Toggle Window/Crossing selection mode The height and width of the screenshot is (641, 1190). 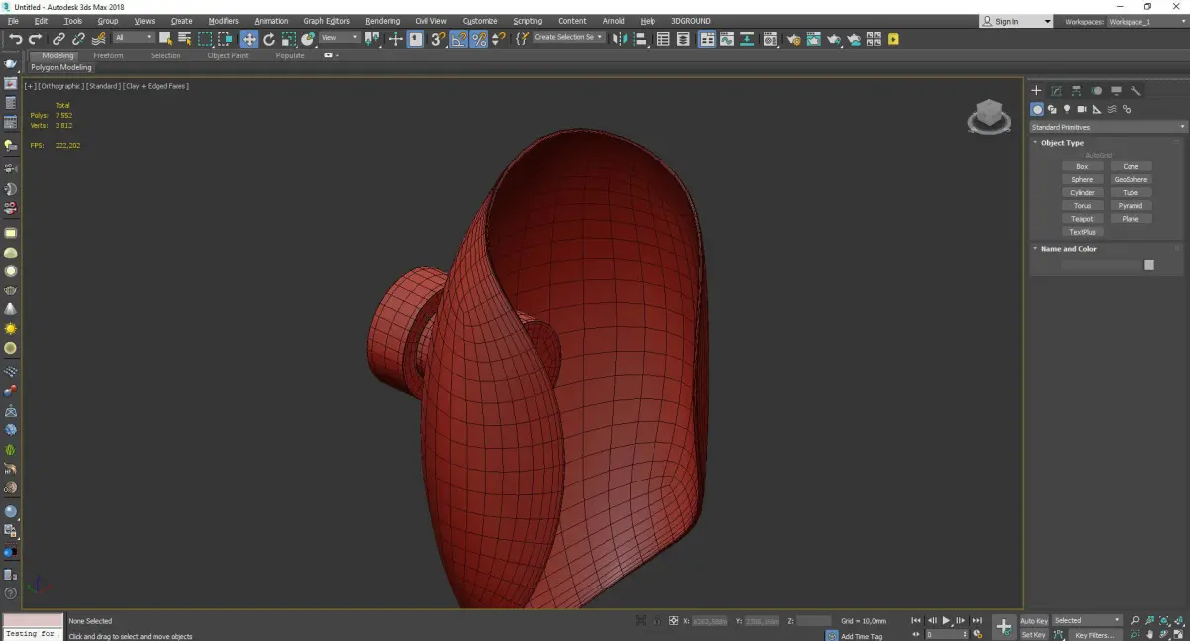[x=225, y=39]
